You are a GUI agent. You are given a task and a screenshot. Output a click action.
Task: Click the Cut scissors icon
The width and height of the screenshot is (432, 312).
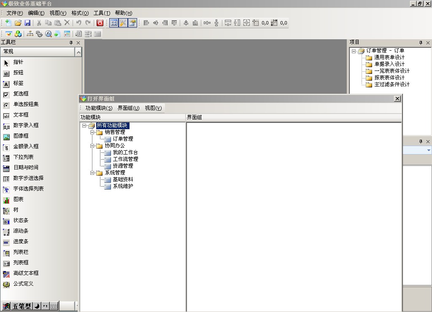tap(39, 23)
